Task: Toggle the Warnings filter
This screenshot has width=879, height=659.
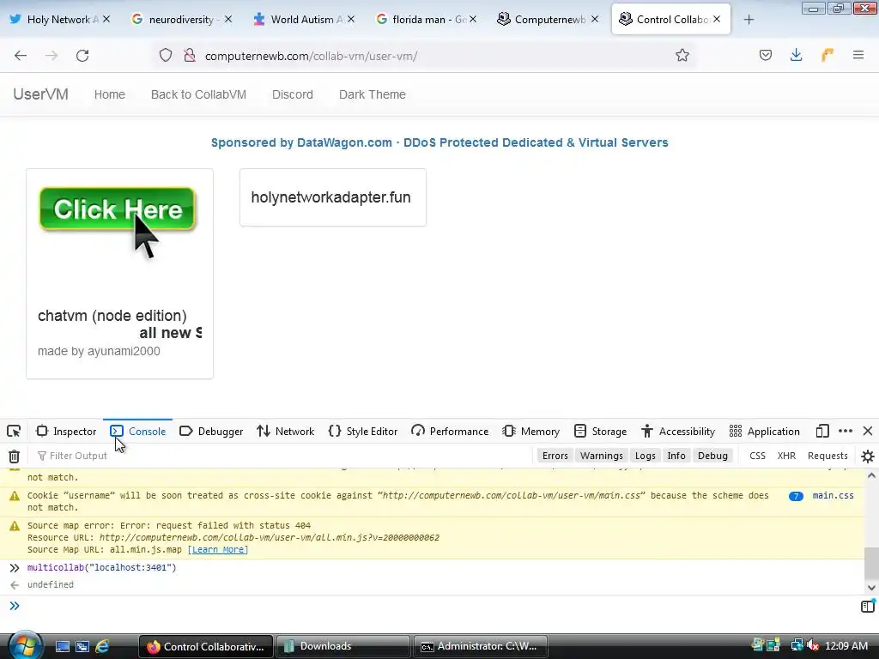Action: click(602, 456)
